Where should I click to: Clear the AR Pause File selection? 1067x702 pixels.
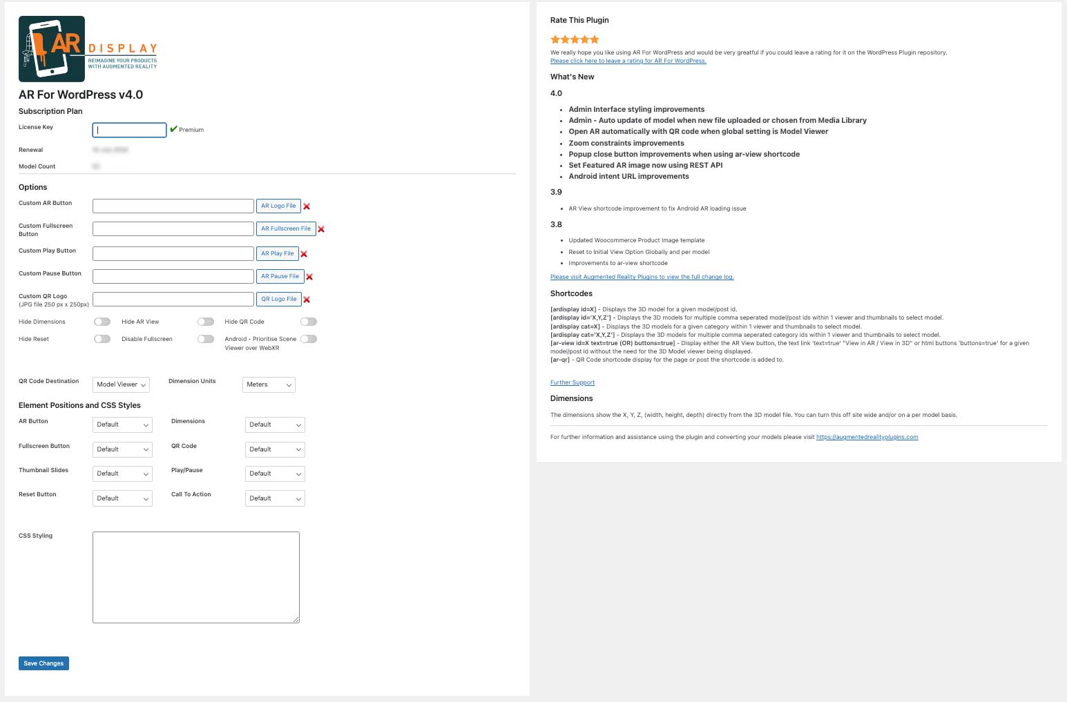click(x=309, y=277)
